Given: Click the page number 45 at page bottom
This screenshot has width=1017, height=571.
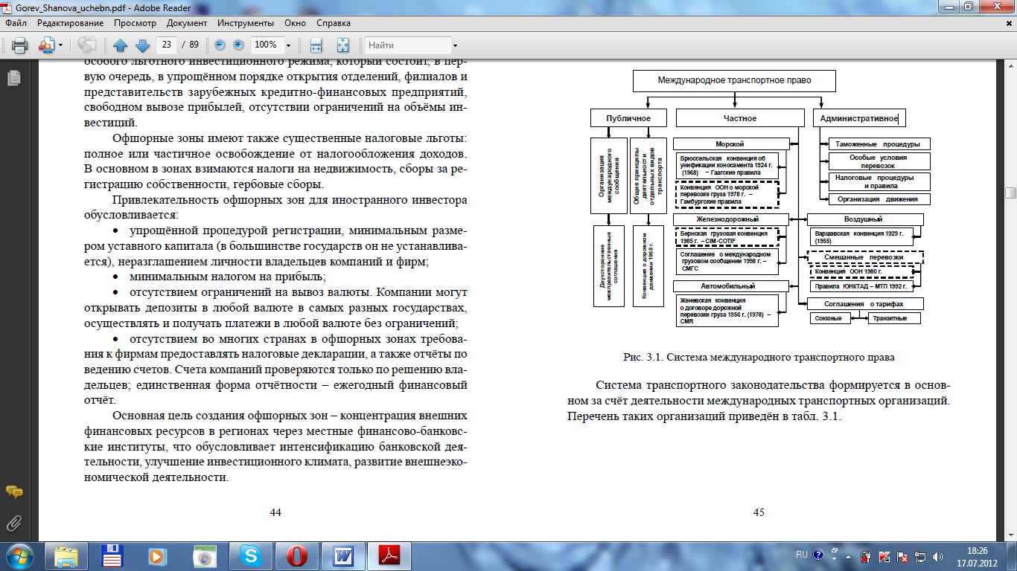Looking at the screenshot, I should point(759,512).
